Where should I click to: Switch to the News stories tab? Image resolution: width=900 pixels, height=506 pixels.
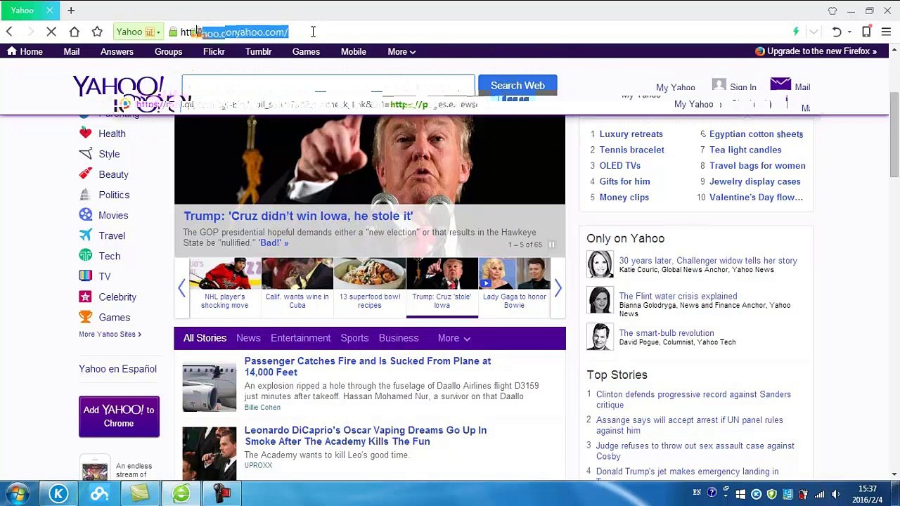[x=248, y=338]
